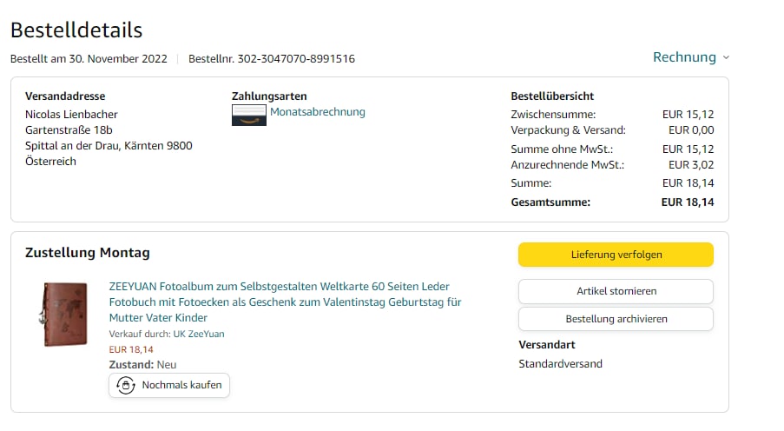Select the order number 302-3047070-8991516
Screen dimensions: 784x431
click(x=296, y=58)
